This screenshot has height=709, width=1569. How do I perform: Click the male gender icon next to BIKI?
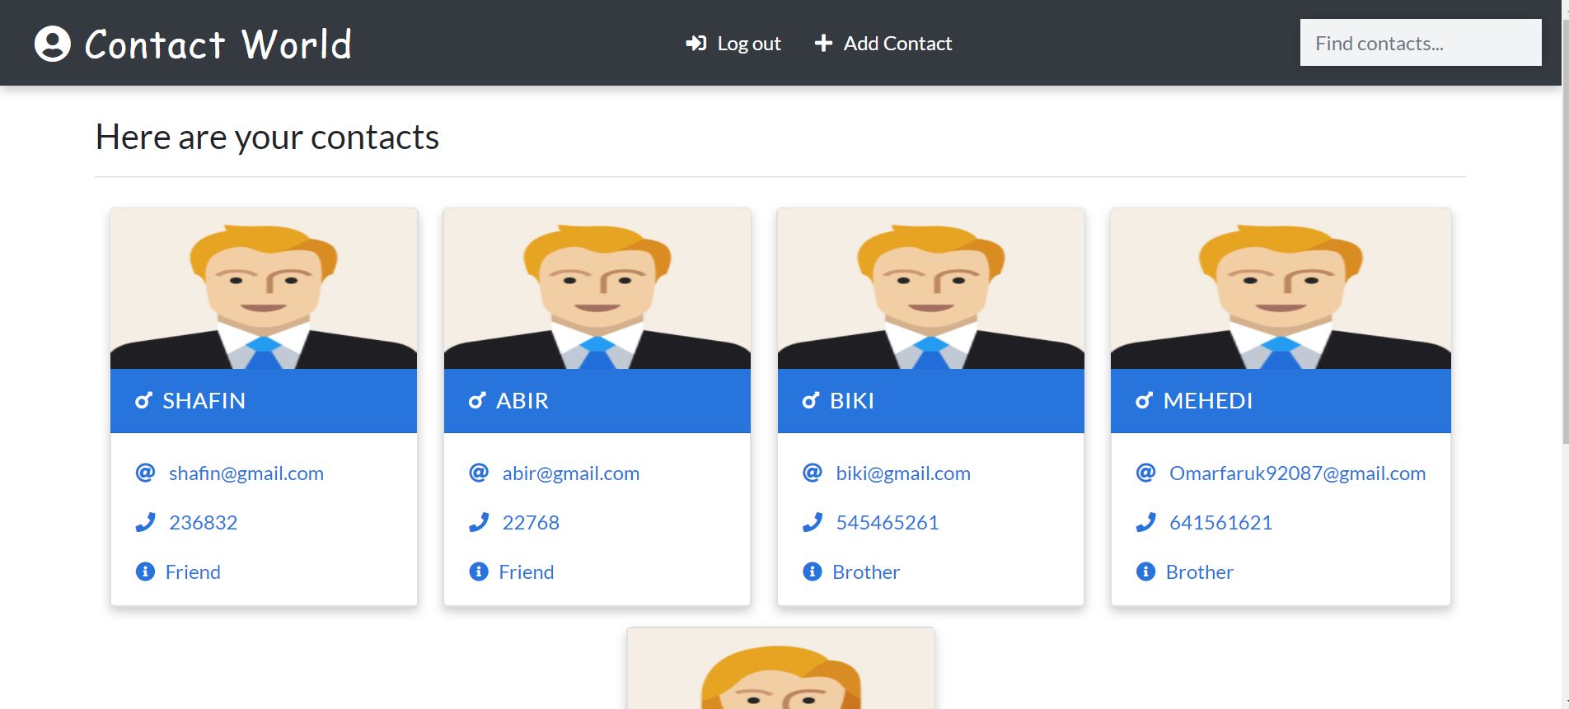point(811,401)
